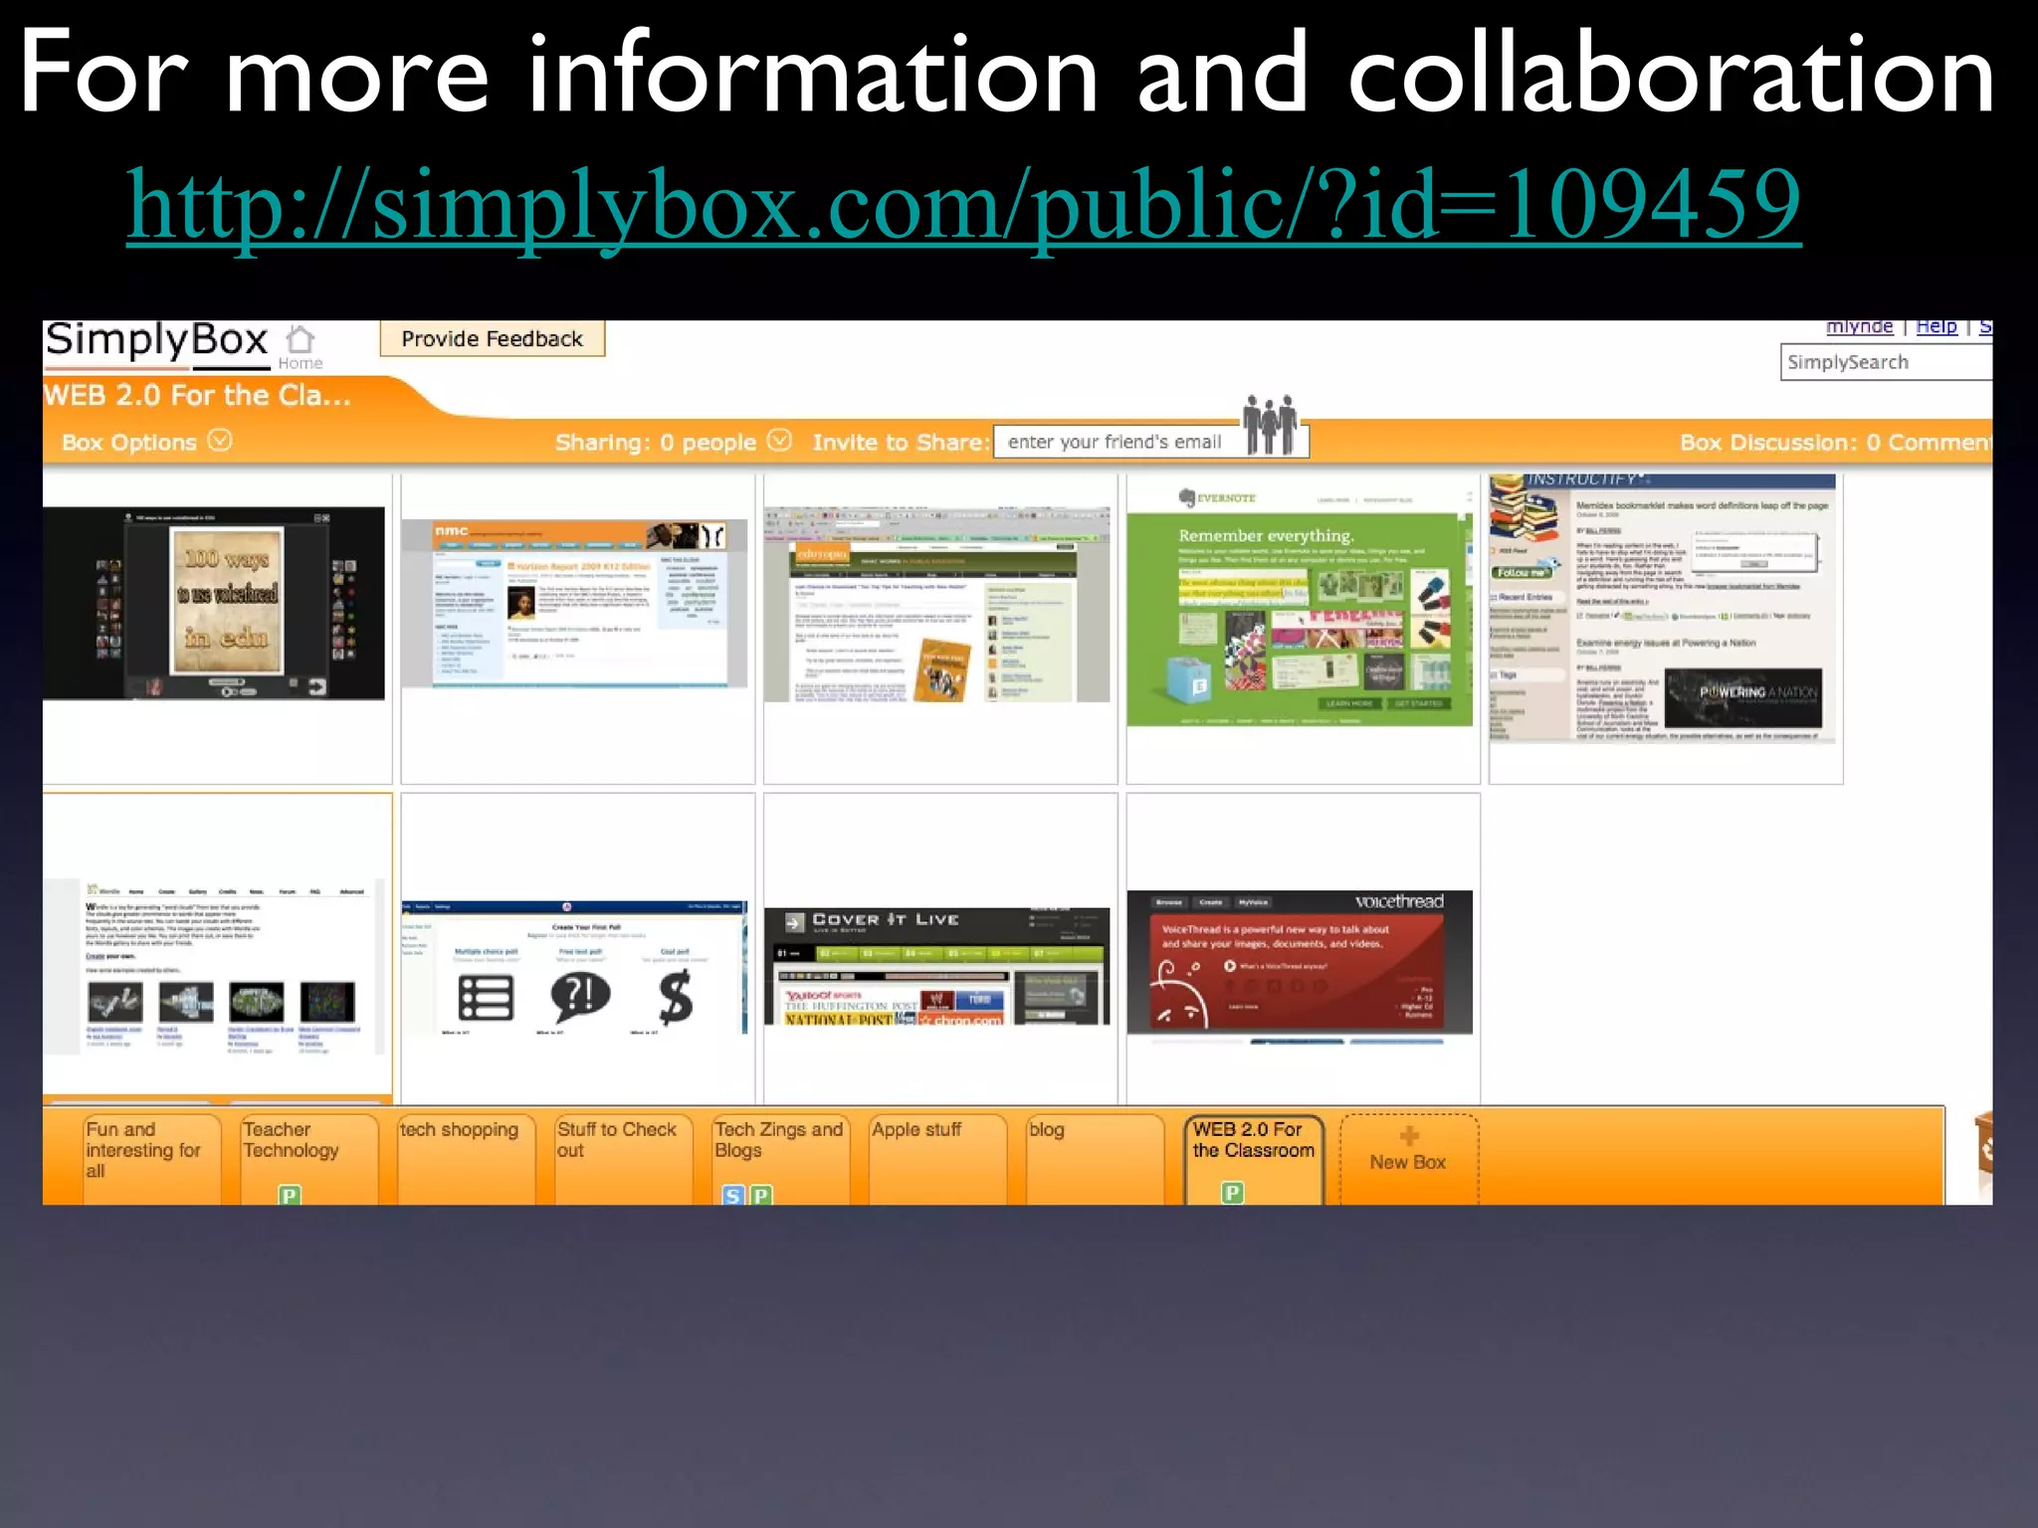Click S badge on Tech Zings box

732,1195
